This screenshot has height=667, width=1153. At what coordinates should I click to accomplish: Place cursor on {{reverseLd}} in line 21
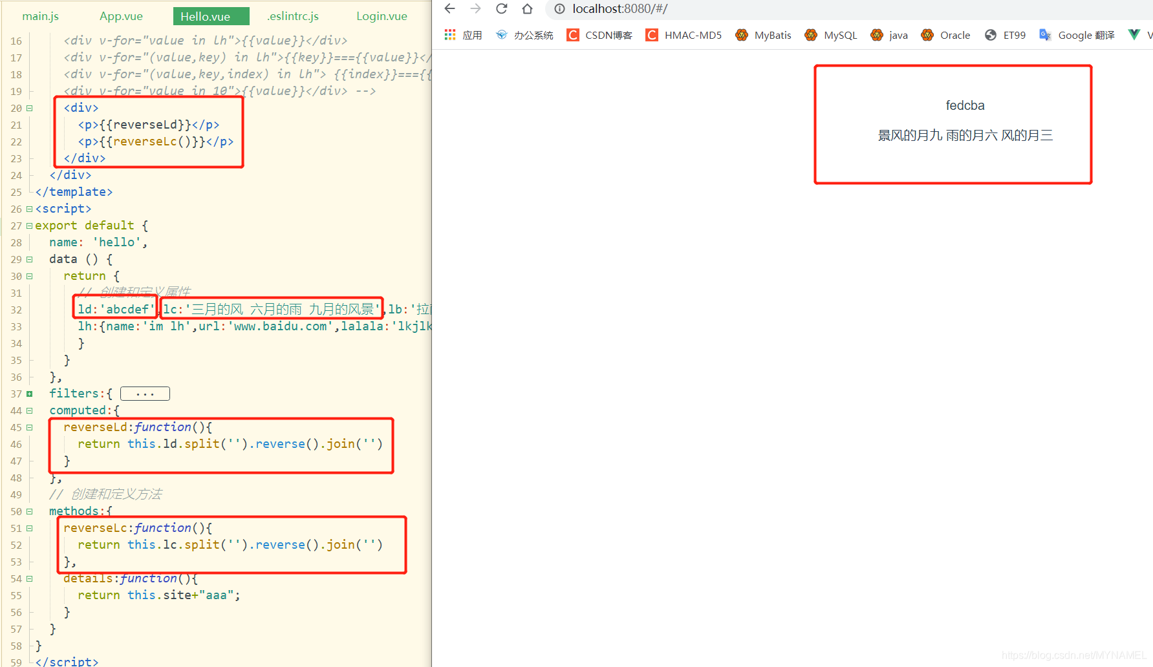tap(145, 125)
